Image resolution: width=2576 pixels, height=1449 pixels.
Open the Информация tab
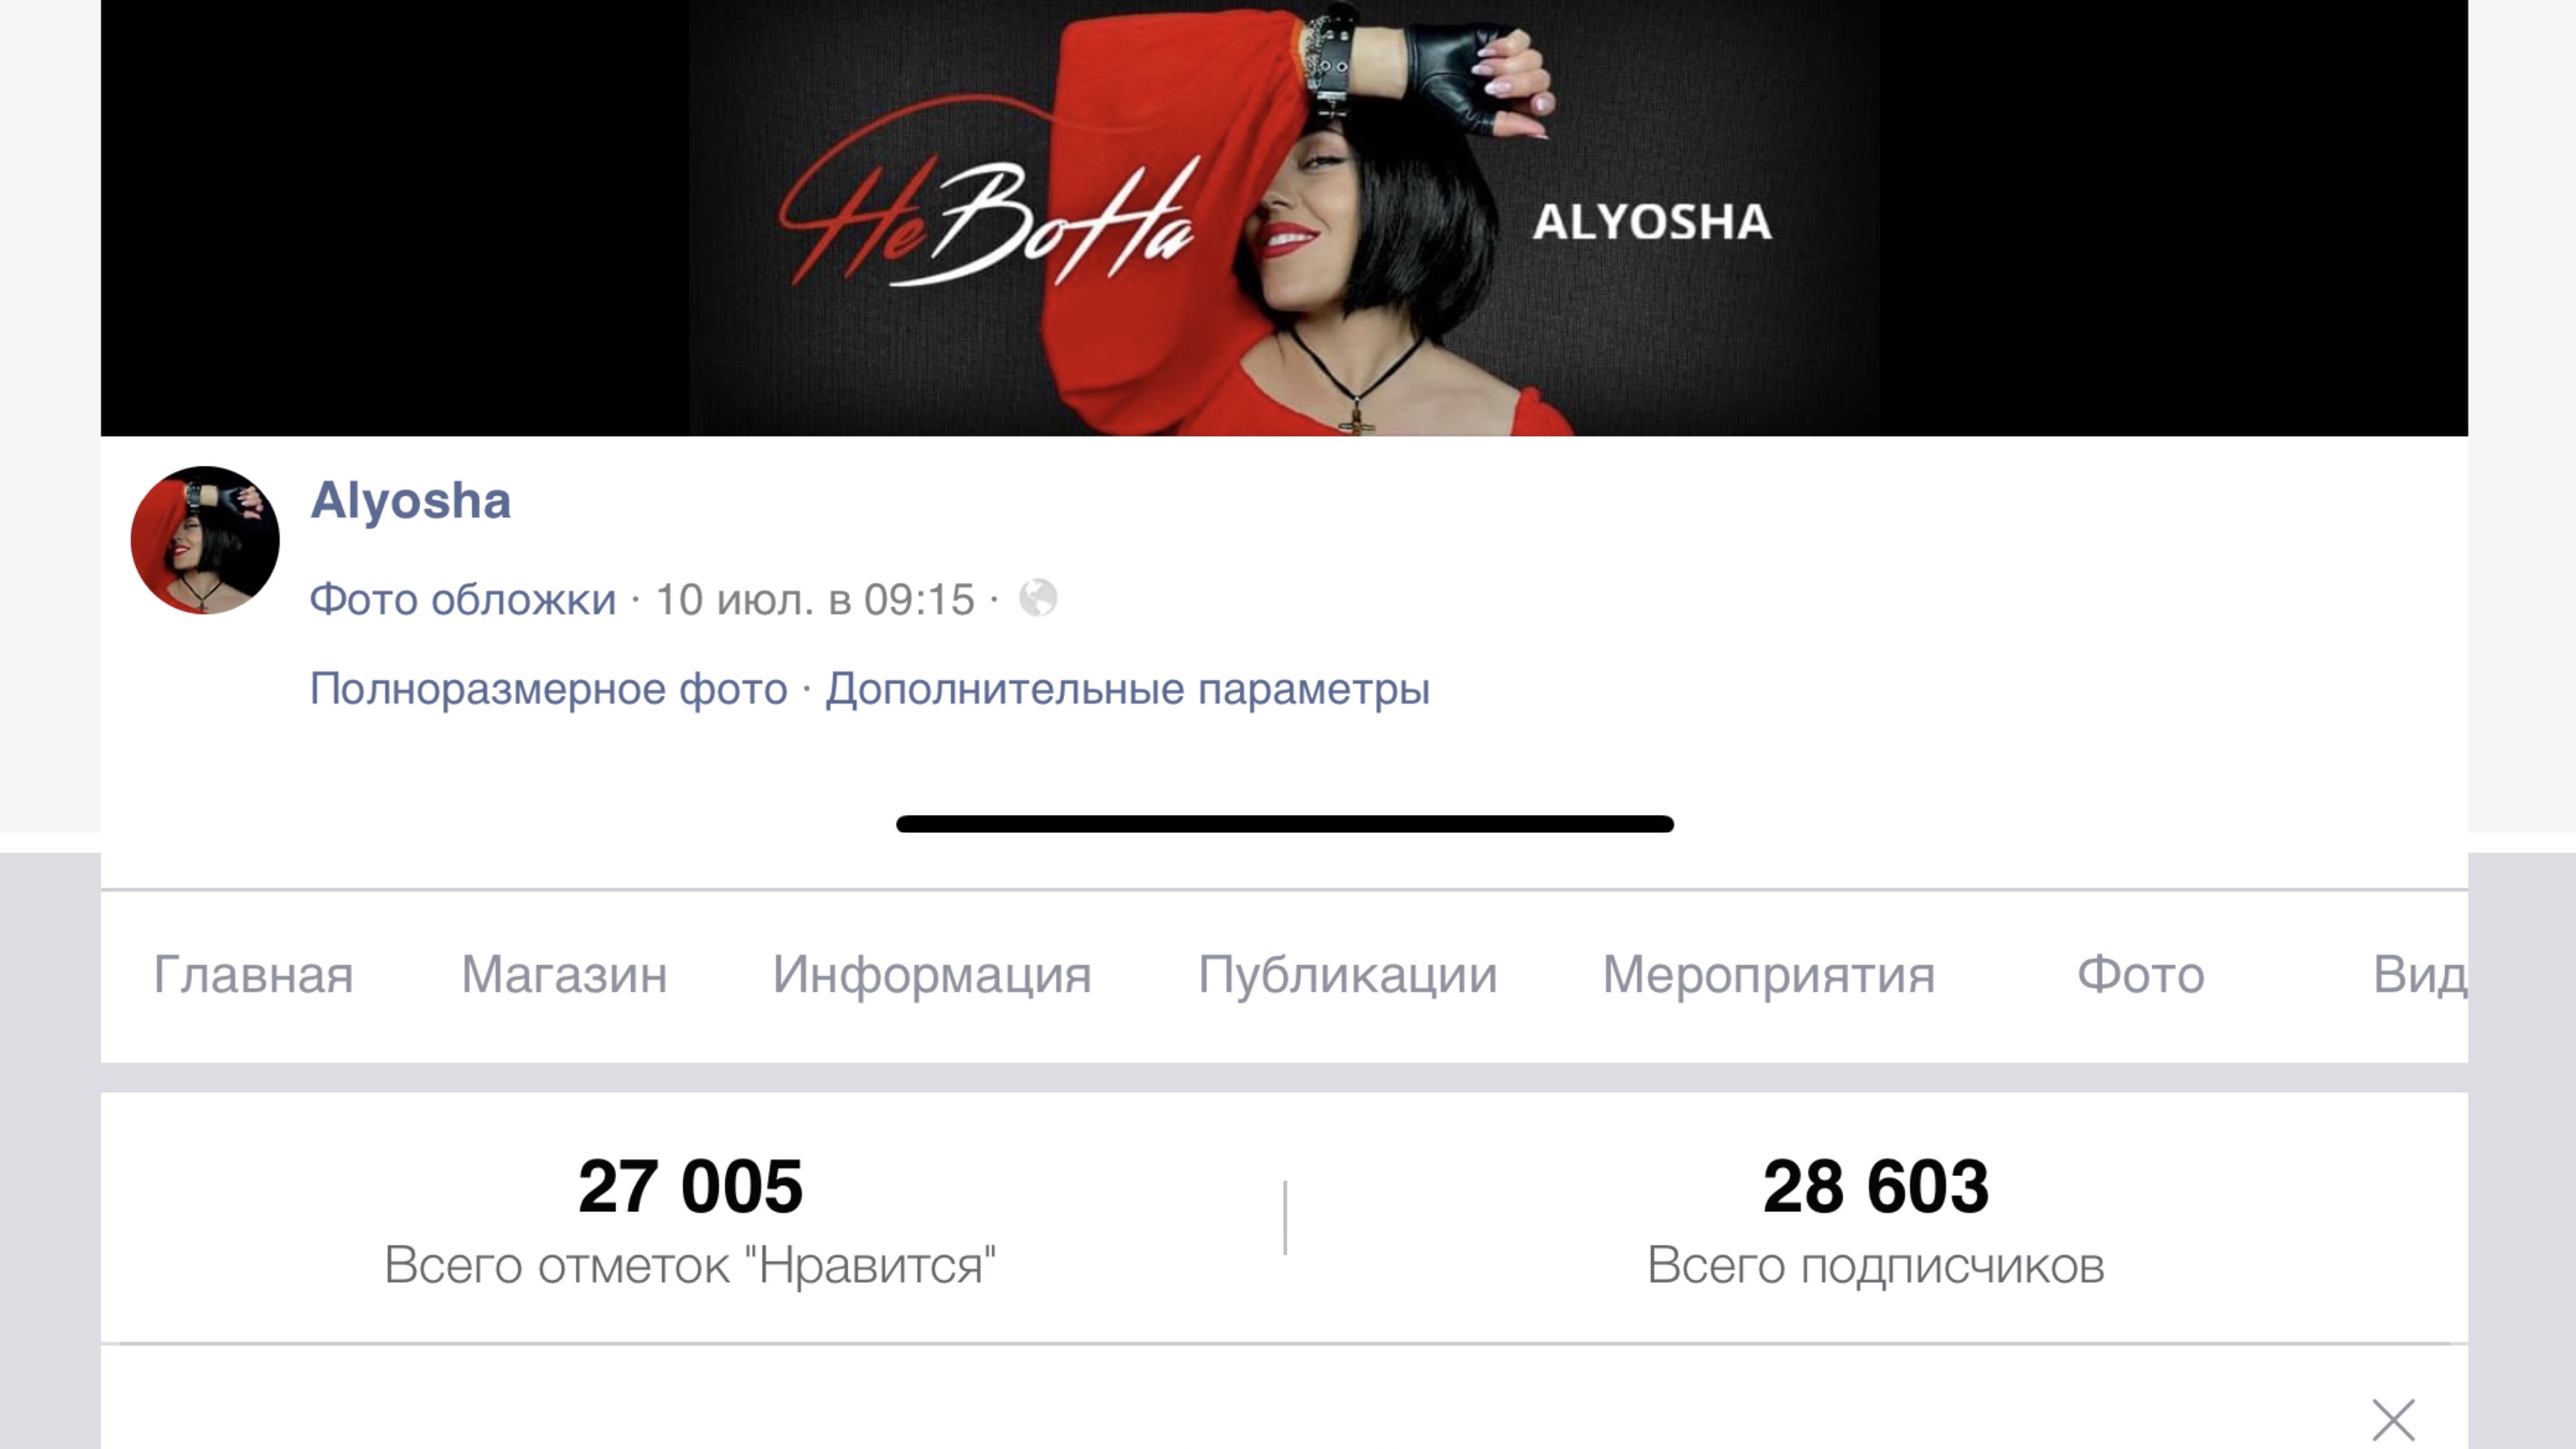click(932, 975)
